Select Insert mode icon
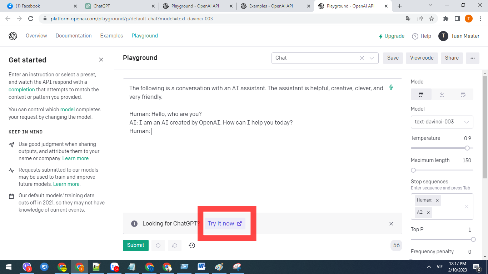The image size is (488, 274). 442,94
